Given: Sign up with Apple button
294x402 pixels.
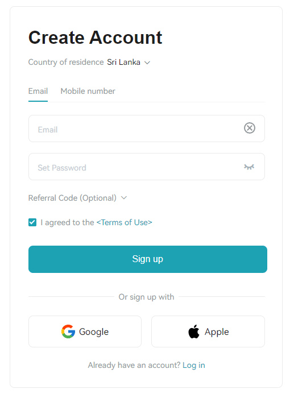Looking at the screenshot, I should coord(208,331).
